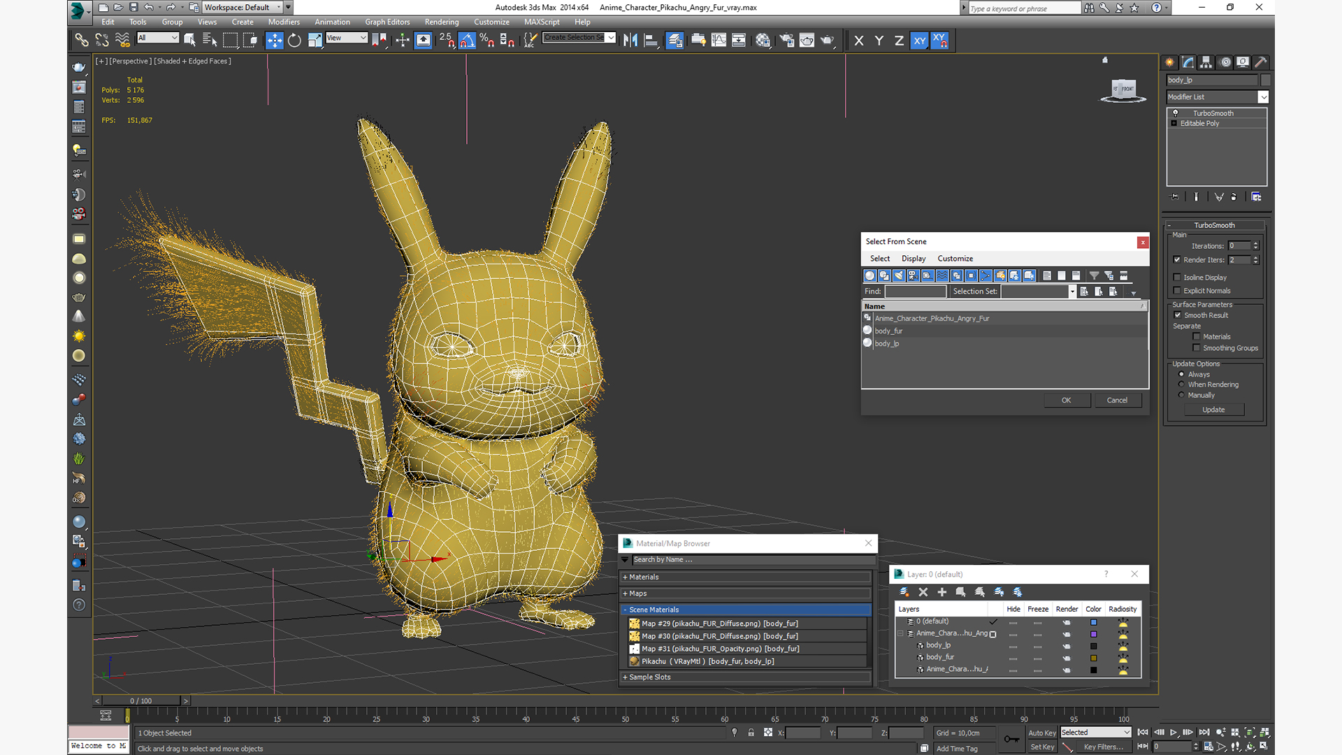Restrict transform to Z axis
Screen dimensions: 1342x755
[899, 41]
